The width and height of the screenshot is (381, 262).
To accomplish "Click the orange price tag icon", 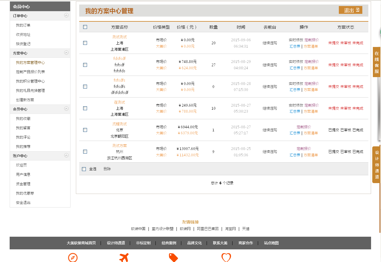I will click(173, 258).
